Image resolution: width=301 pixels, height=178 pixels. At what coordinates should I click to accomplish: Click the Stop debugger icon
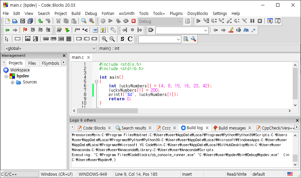tap(260, 21)
